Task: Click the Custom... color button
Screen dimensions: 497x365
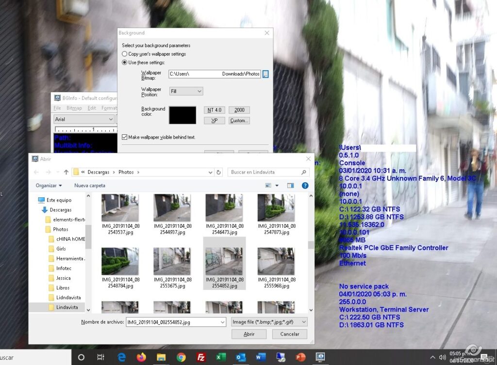Action: click(239, 121)
